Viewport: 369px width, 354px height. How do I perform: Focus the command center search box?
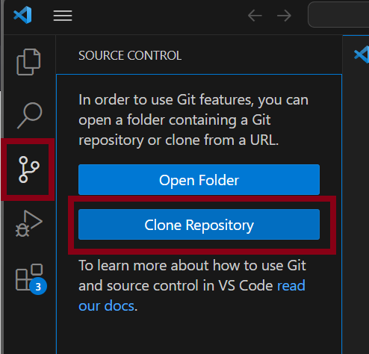338,14
